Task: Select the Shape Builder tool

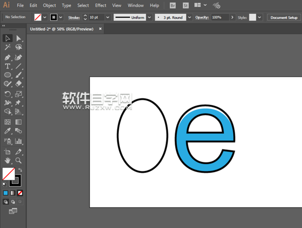Action: click(x=8, y=111)
